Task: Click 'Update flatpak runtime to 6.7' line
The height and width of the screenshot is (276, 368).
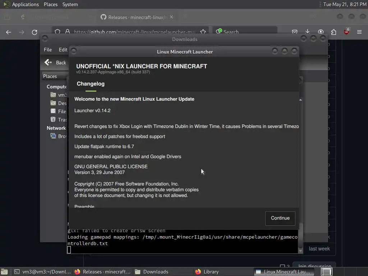Action: coord(104,147)
